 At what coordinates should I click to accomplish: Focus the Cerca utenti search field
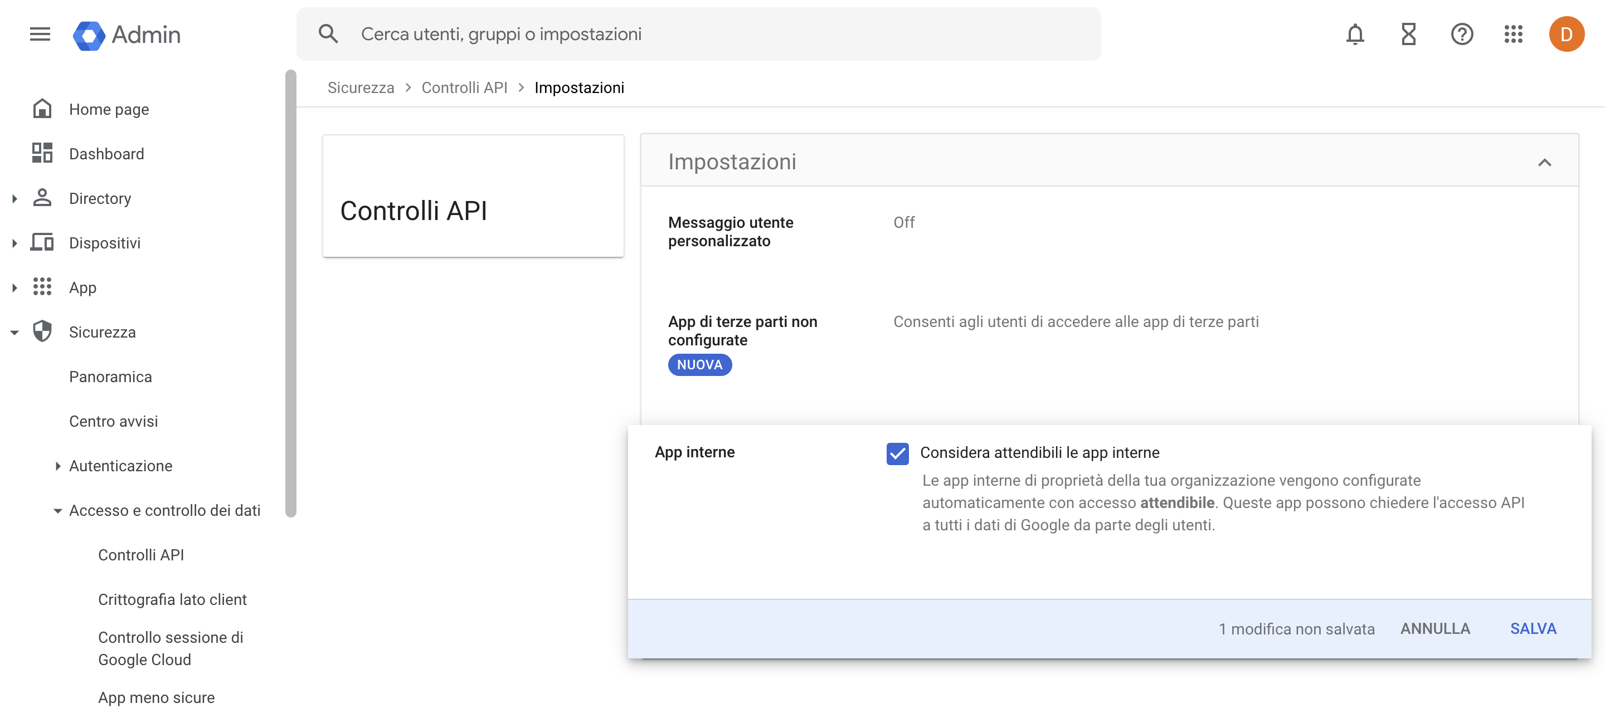[685, 34]
